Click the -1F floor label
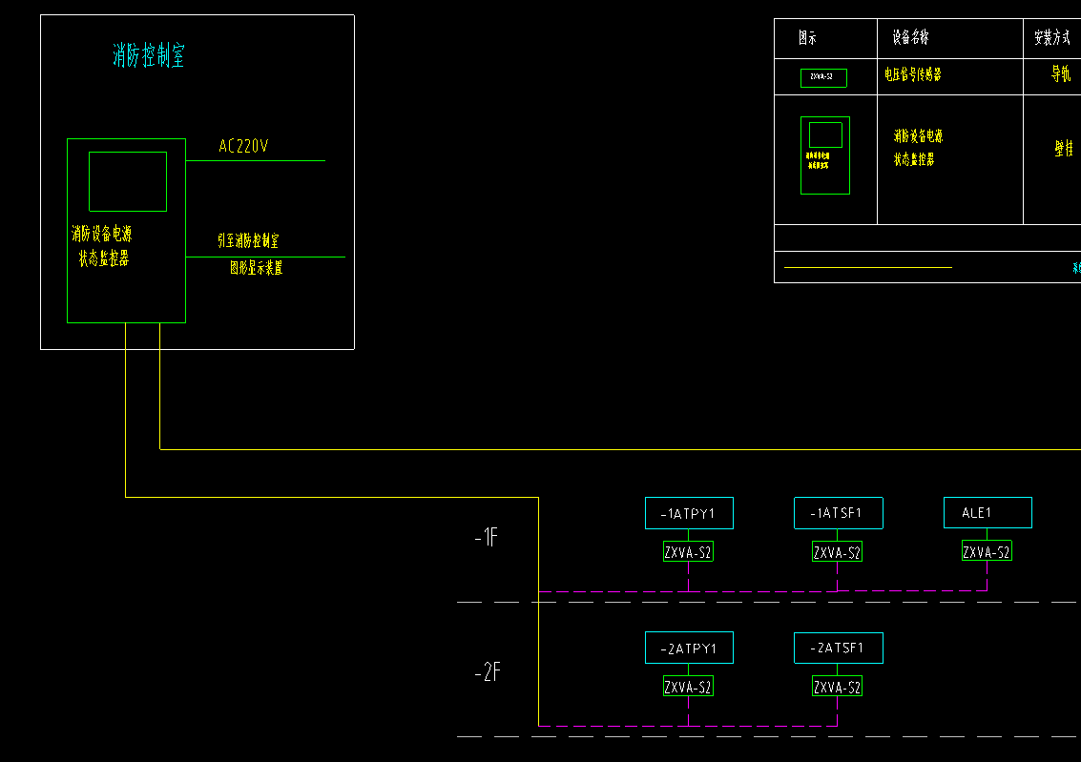 click(x=486, y=537)
